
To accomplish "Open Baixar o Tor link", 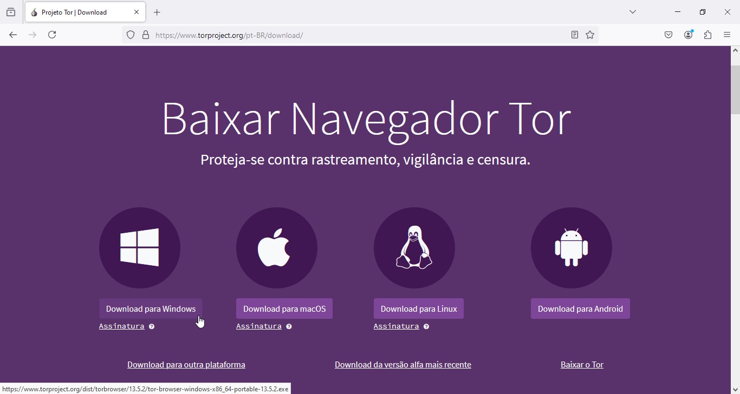I will pyautogui.click(x=582, y=365).
